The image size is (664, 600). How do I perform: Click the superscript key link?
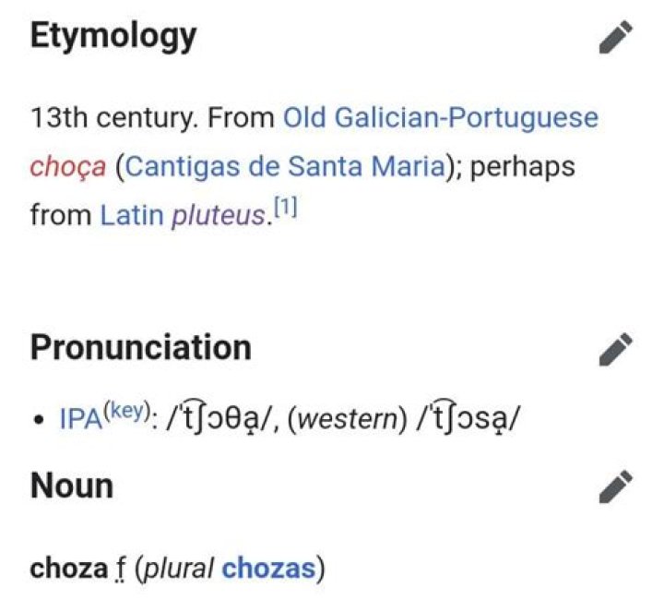tap(127, 410)
